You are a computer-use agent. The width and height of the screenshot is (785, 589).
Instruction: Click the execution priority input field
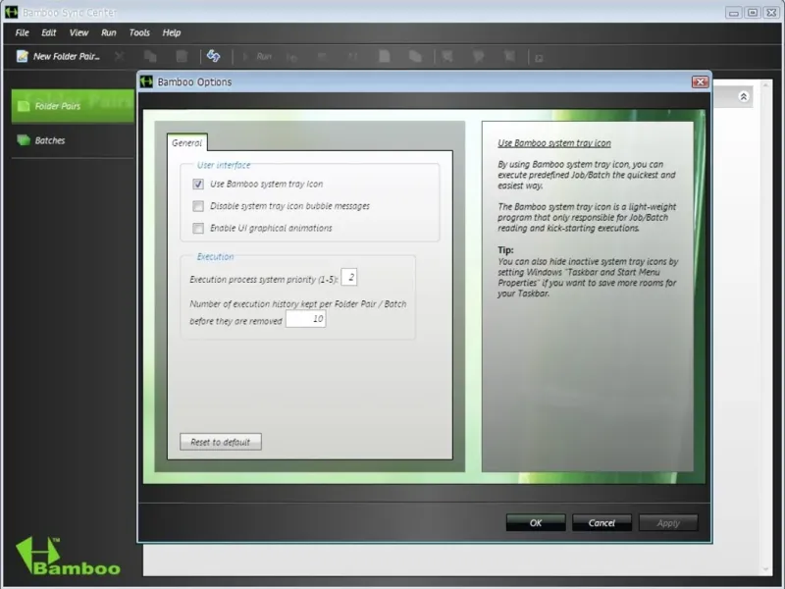349,277
